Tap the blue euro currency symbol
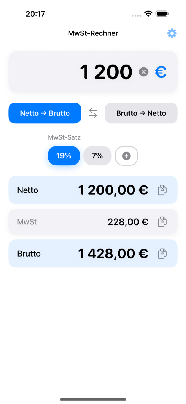Image resolution: width=186 pixels, height=404 pixels. (160, 72)
